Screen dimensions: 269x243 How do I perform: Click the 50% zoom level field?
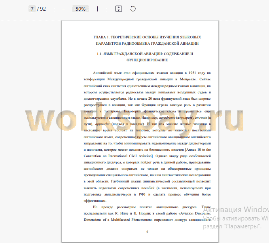[x=80, y=9]
